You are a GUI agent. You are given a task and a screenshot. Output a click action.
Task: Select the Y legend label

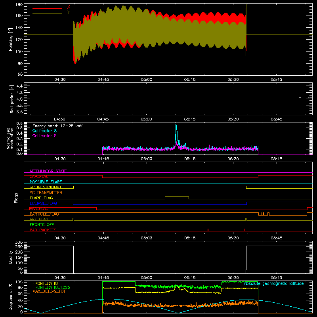click(69, 12)
